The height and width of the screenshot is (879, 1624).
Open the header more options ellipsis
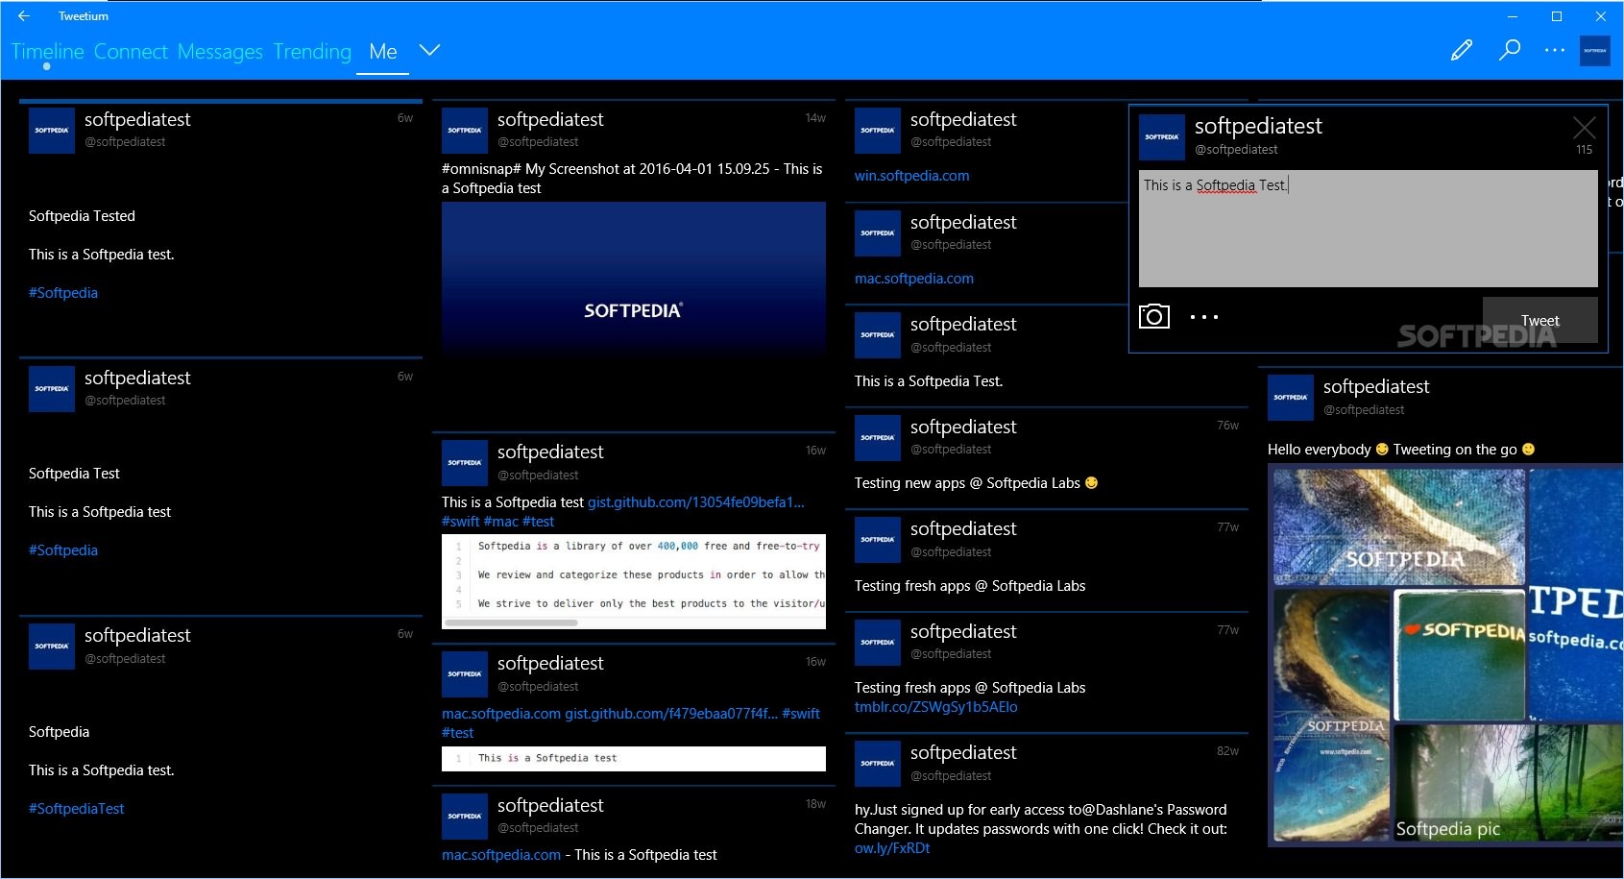[x=1555, y=50]
